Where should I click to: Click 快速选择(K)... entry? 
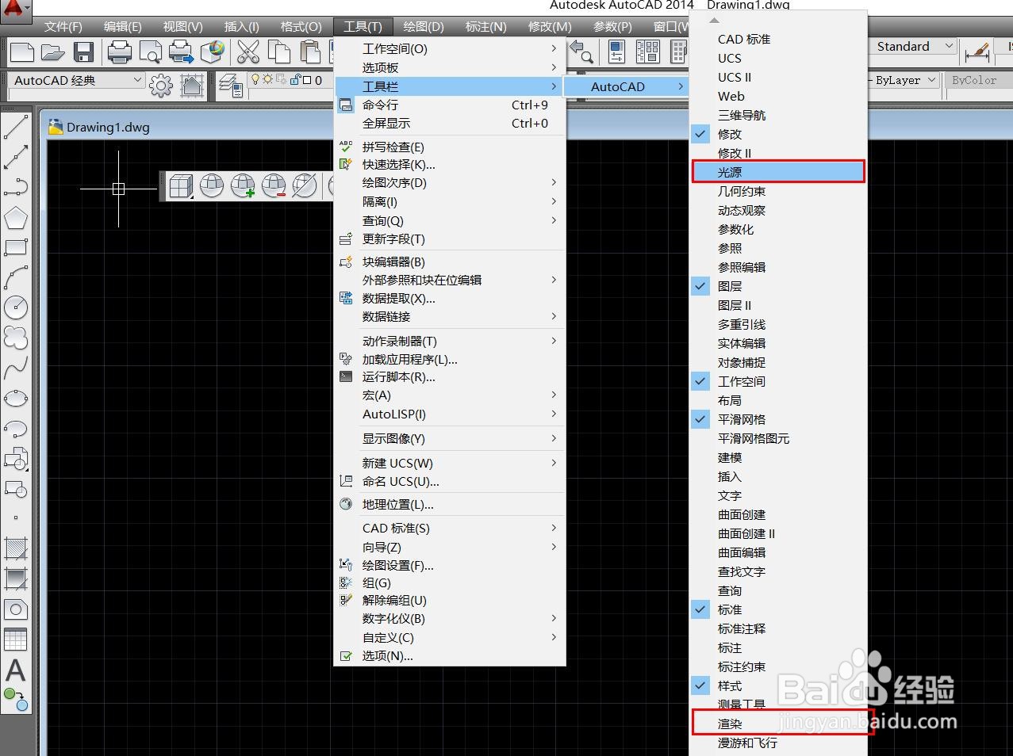450,165
